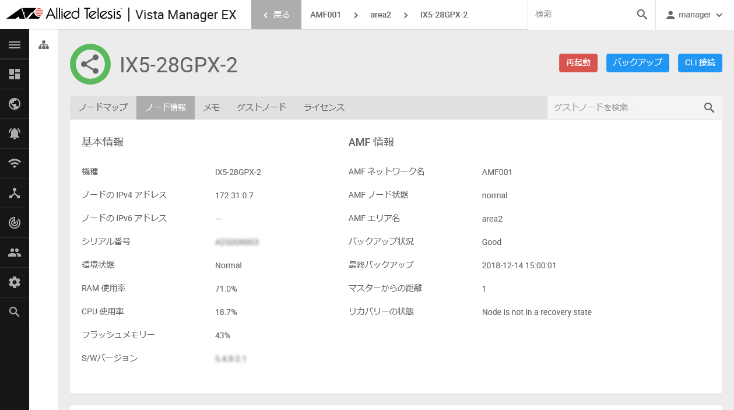The height and width of the screenshot is (410, 734).
Task: Click the IPv4 address 172.31.0.7
Action: [x=234, y=195]
